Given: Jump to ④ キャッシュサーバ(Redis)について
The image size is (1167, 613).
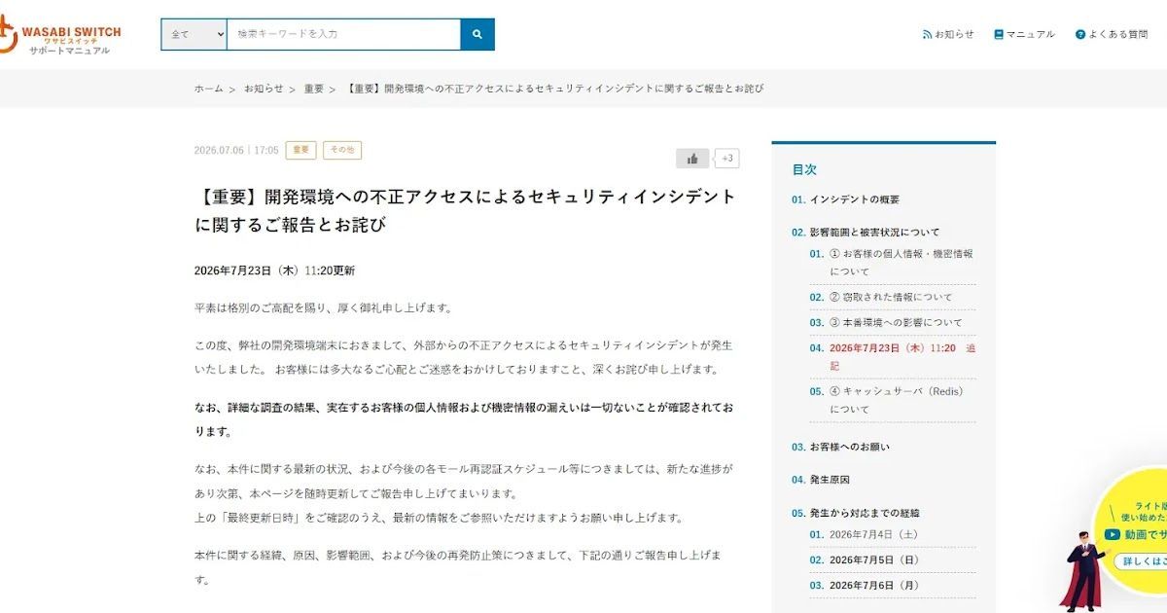Looking at the screenshot, I should 887,400.
